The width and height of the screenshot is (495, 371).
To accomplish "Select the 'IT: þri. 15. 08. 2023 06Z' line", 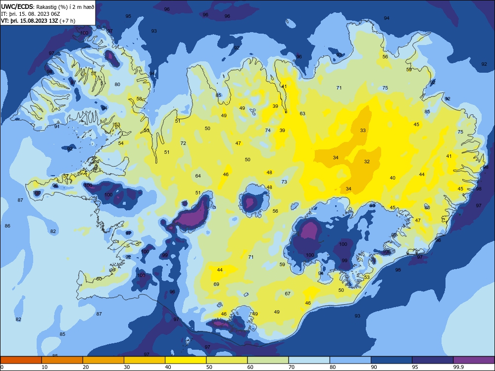I will coord(30,14).
